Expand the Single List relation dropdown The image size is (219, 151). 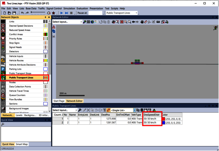[134, 110]
